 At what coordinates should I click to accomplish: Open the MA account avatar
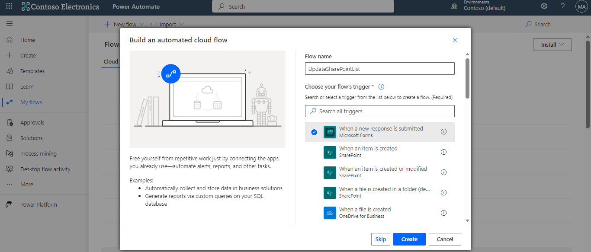click(x=581, y=6)
